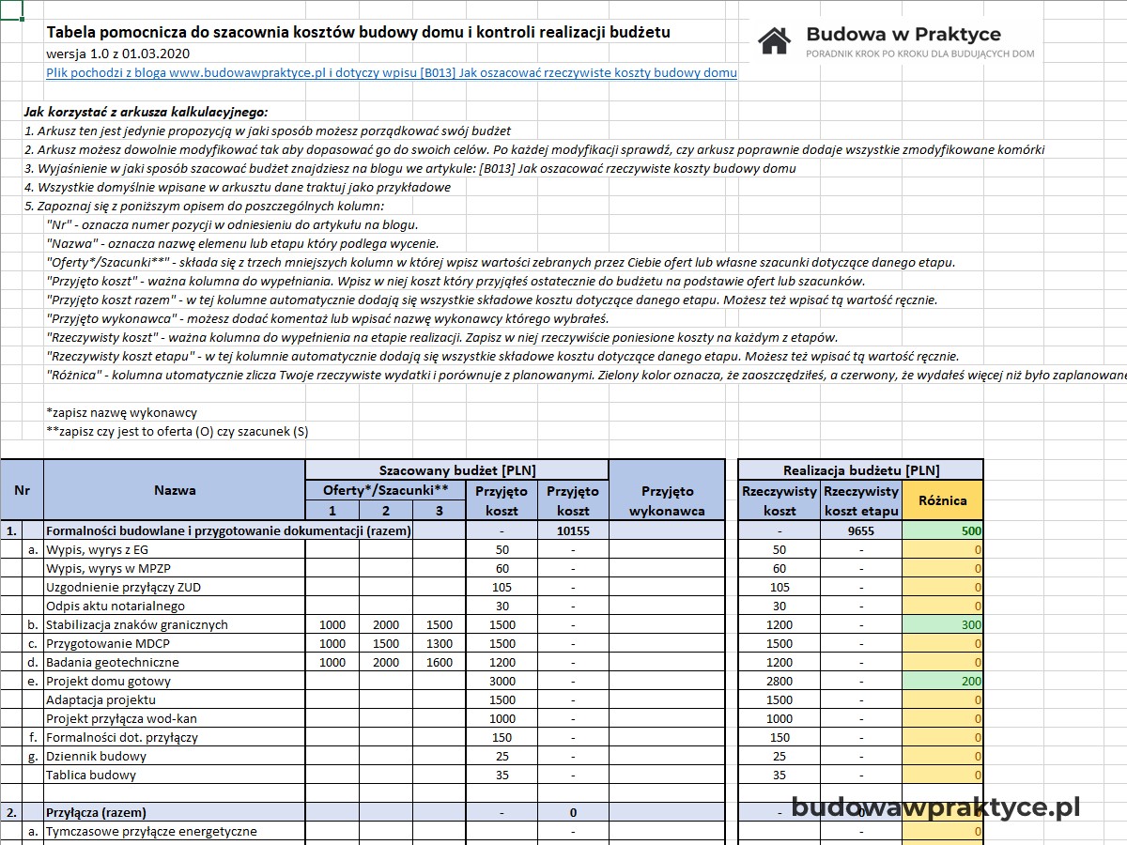Select the 'Jak korzystać z arkusza kalkulacyjnego:' heading
This screenshot has width=1127, height=845.
(x=146, y=112)
